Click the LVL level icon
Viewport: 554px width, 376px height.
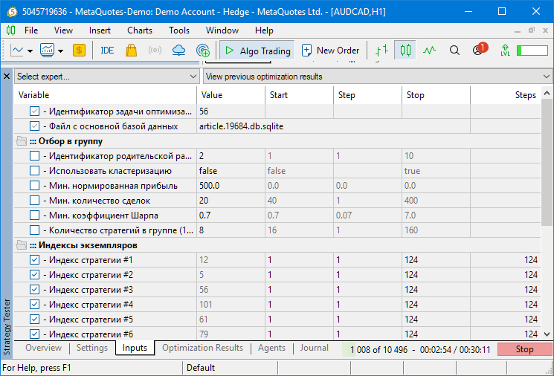[x=505, y=51]
